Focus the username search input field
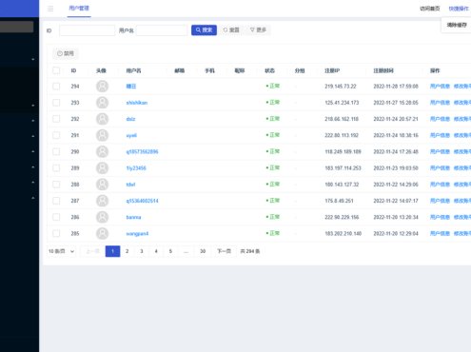Image resolution: width=471 pixels, height=352 pixels. tap(162, 30)
